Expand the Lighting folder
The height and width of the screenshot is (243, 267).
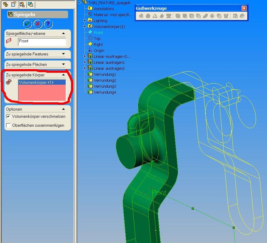(x=85, y=20)
